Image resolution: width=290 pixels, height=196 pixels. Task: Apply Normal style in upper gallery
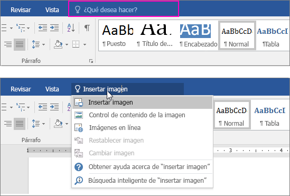237,35
